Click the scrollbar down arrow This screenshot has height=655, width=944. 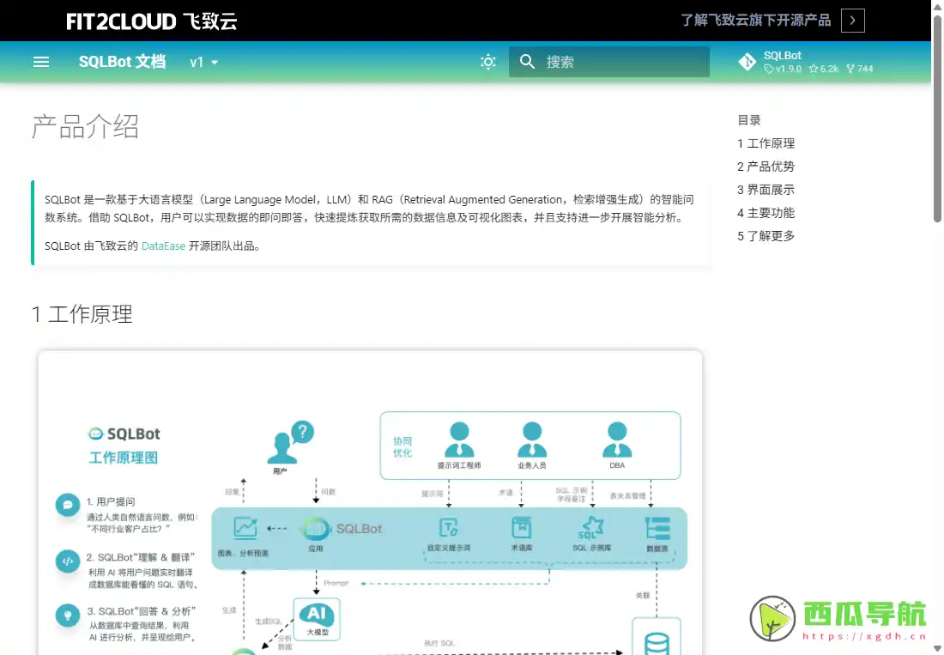(x=937, y=649)
